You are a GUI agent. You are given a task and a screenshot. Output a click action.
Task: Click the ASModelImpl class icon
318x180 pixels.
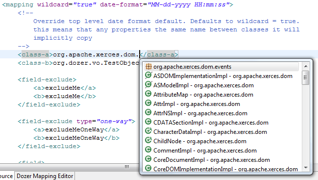tap(148, 85)
